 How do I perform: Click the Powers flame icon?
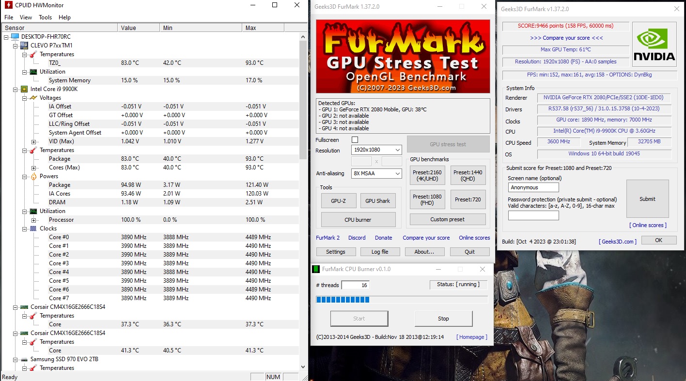pos(33,176)
